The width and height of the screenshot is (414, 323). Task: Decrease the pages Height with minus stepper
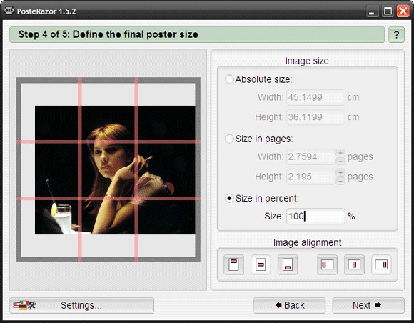tap(340, 181)
